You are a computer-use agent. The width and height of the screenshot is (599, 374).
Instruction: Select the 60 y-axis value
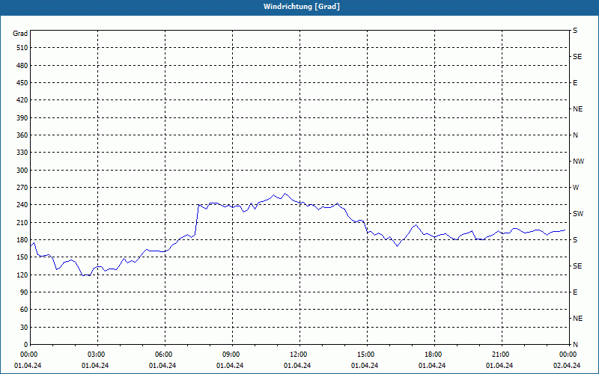[24, 310]
